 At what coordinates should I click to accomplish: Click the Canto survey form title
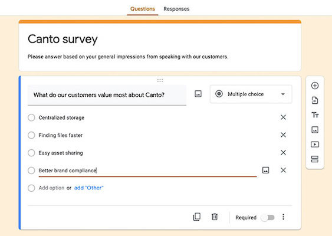(63, 39)
